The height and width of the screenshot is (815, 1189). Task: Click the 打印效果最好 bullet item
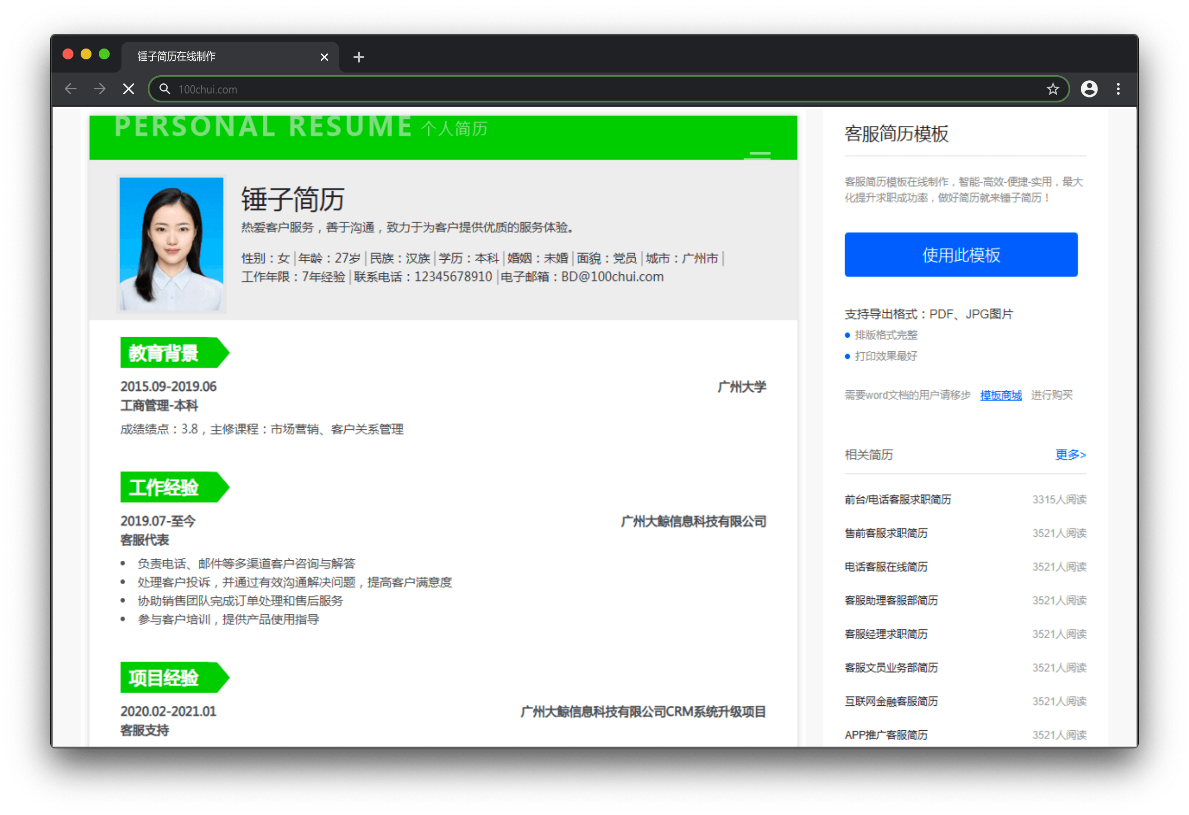tap(885, 356)
